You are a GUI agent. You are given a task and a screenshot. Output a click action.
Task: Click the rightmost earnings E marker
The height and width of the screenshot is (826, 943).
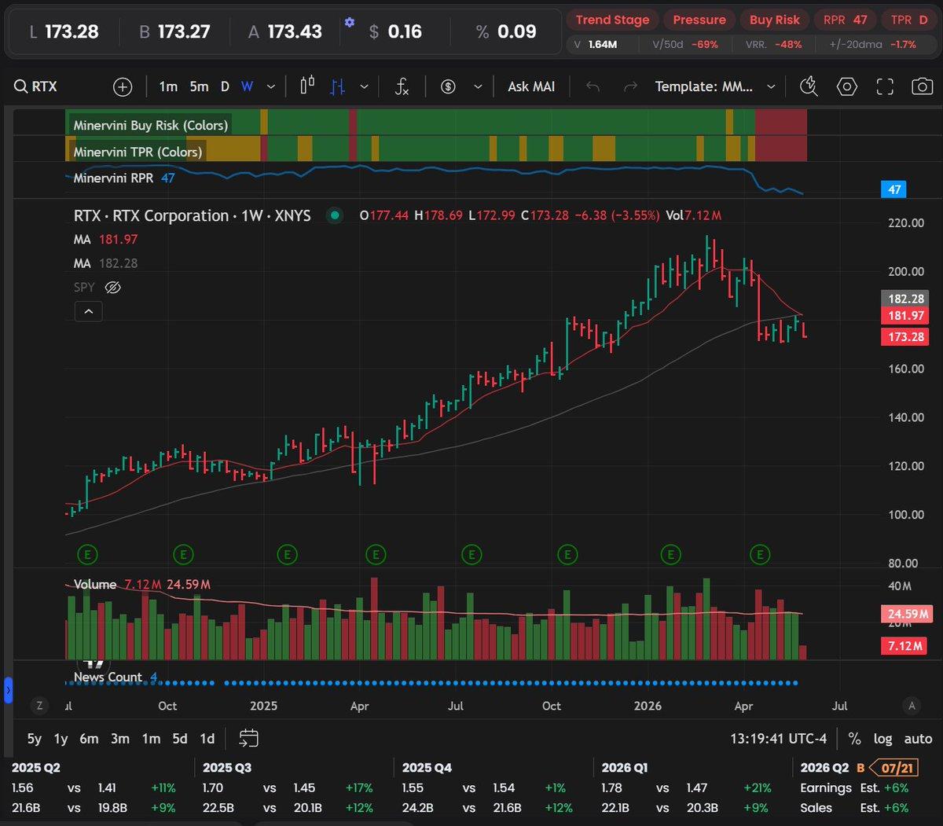pos(760,555)
